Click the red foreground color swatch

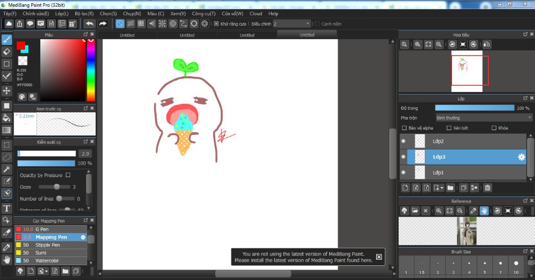(21, 45)
